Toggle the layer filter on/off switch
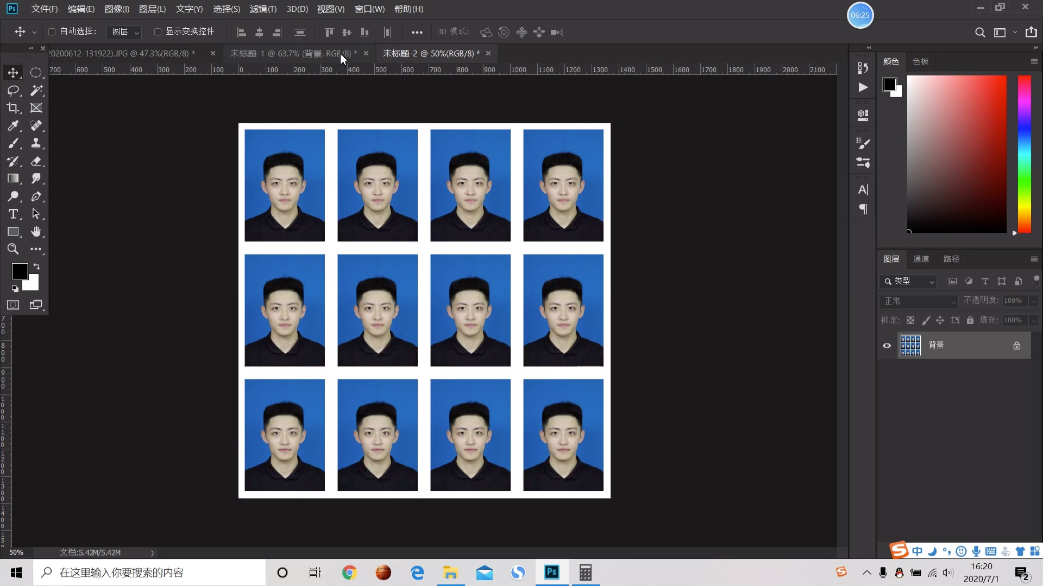The width and height of the screenshot is (1043, 586). coord(1036,280)
